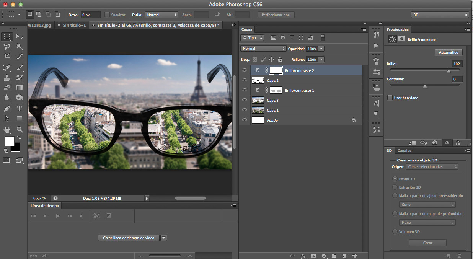Open the Estilo dropdown set to Normal
This screenshot has width=473, height=259.
[x=161, y=15]
